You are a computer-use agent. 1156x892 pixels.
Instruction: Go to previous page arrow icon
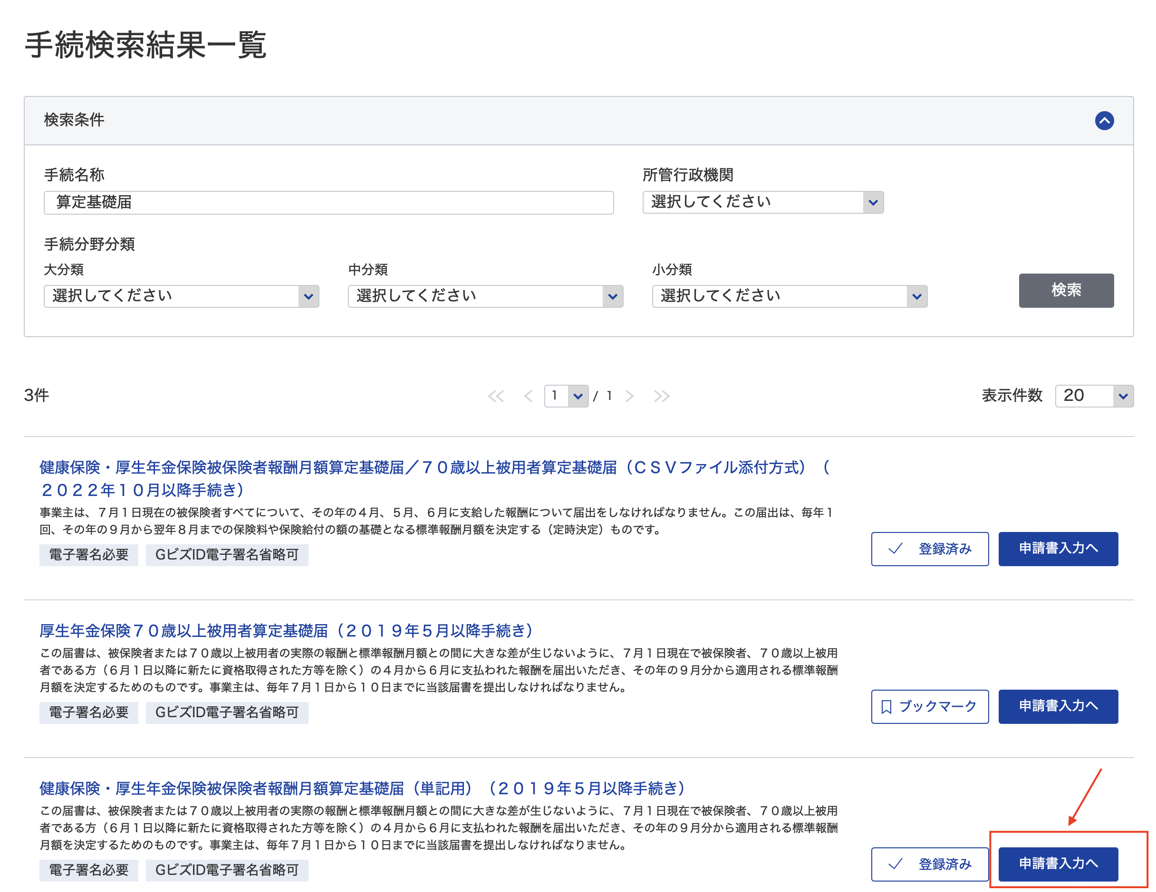[x=528, y=396]
